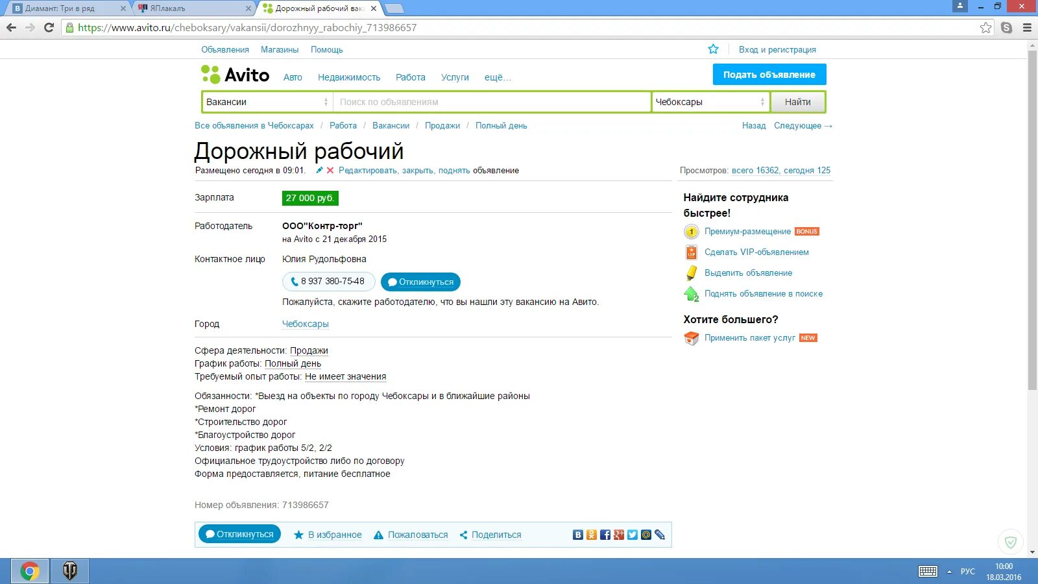Click Применить пакет услуг link
Image resolution: width=1038 pixels, height=584 pixels.
750,338
